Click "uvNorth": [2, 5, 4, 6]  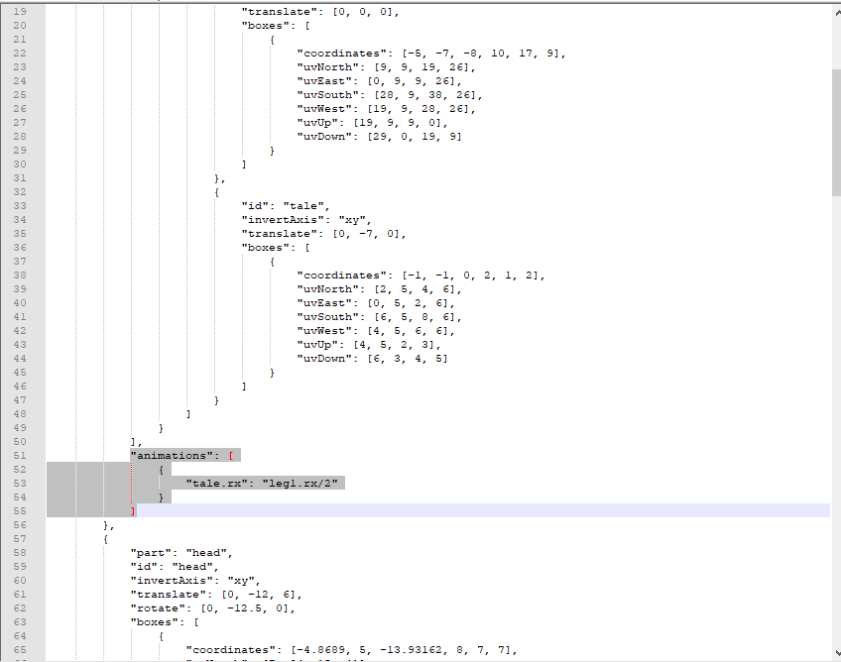click(x=379, y=289)
